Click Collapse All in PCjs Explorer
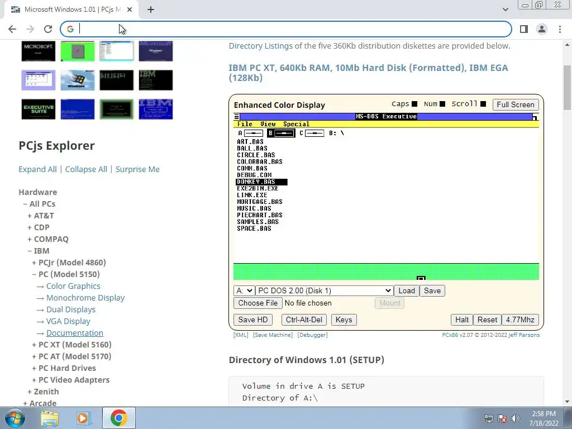This screenshot has height=429, width=572. [86, 169]
